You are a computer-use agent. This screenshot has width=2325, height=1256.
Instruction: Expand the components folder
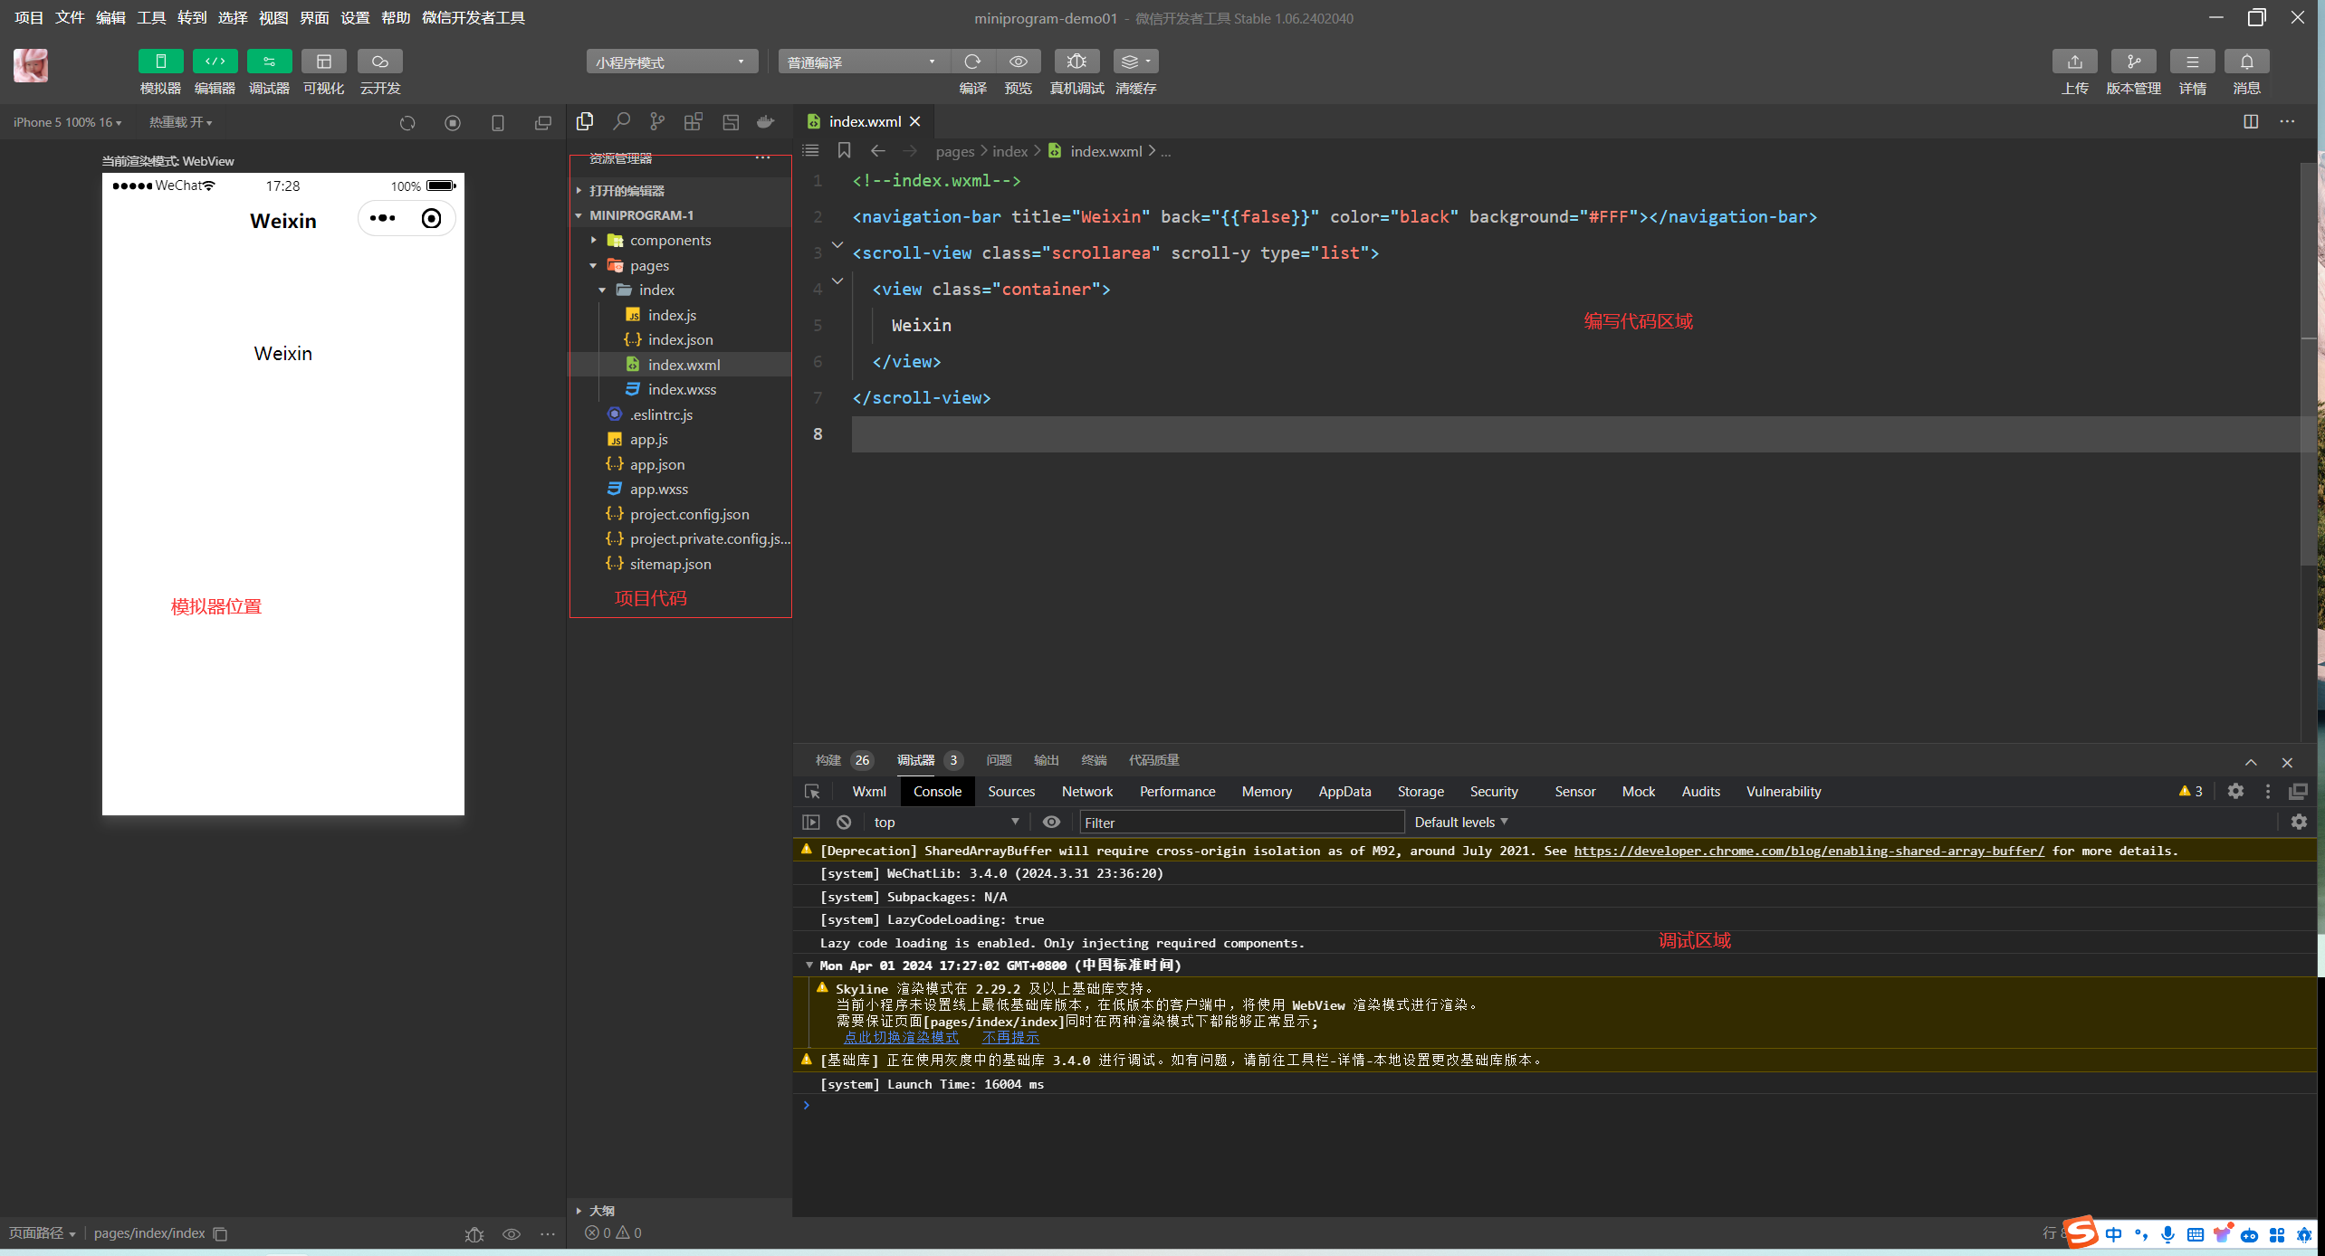670,240
